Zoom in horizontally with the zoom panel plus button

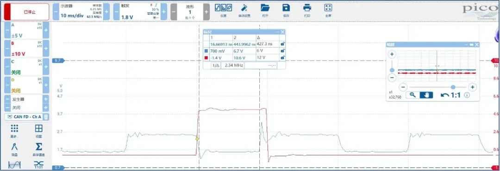[x=473, y=87]
